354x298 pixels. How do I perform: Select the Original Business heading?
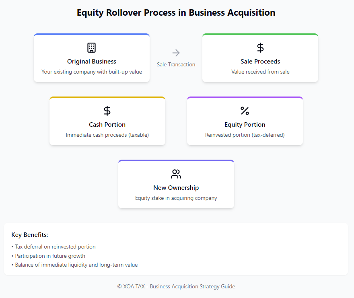[92, 62]
